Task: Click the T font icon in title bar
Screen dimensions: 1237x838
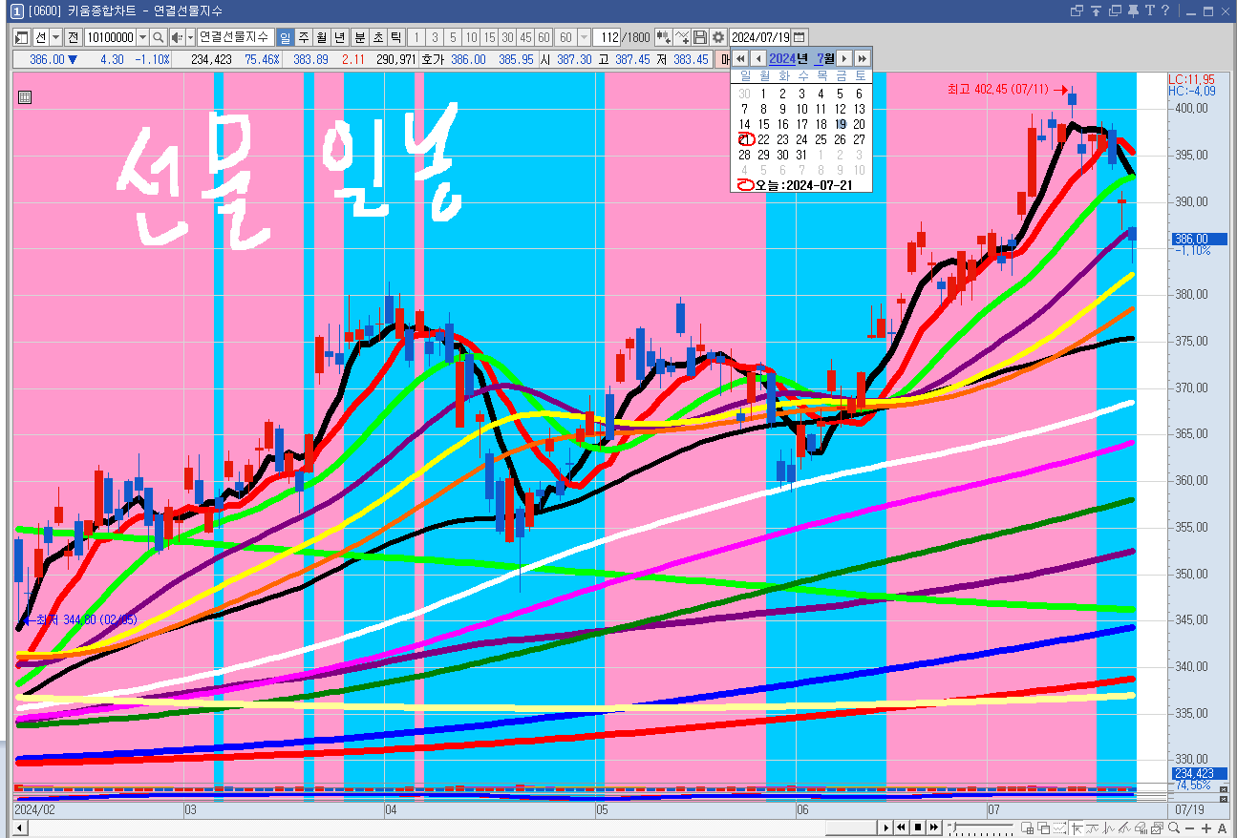Action: pyautogui.click(x=1150, y=10)
